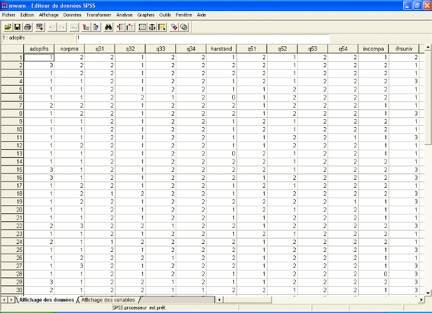Switch to Affichage des variables tab
The height and width of the screenshot is (313, 432).
[109, 300]
